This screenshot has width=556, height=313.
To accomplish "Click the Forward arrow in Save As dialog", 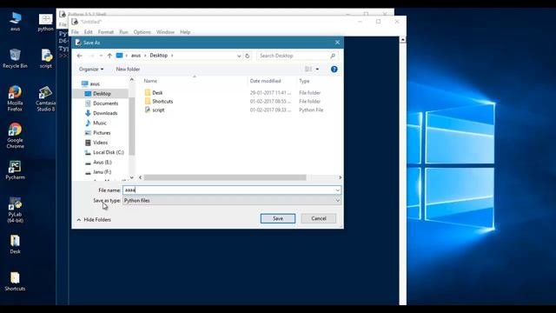I will coord(91,56).
